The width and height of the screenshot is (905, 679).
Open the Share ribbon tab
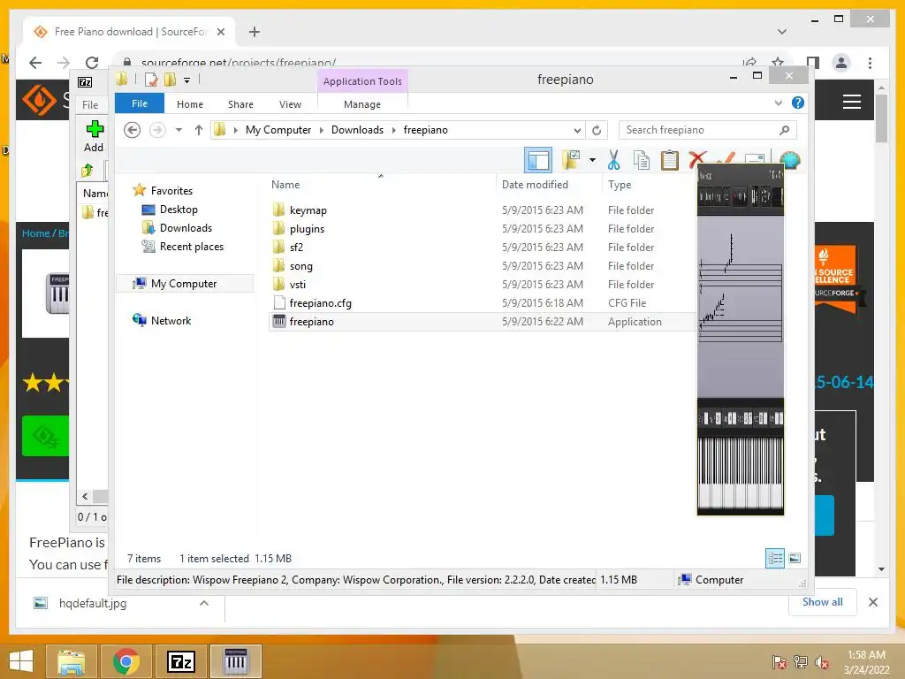(x=240, y=104)
